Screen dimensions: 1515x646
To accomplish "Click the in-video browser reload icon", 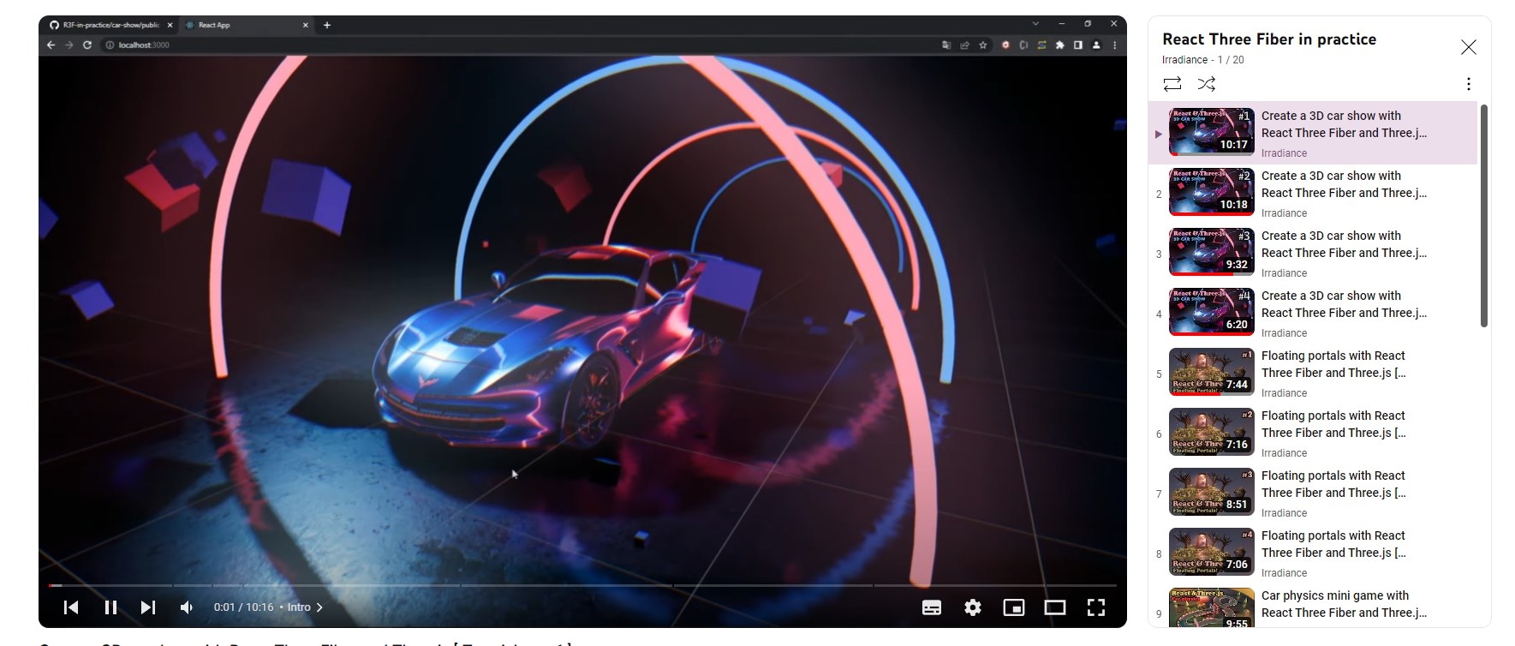I will tap(87, 45).
